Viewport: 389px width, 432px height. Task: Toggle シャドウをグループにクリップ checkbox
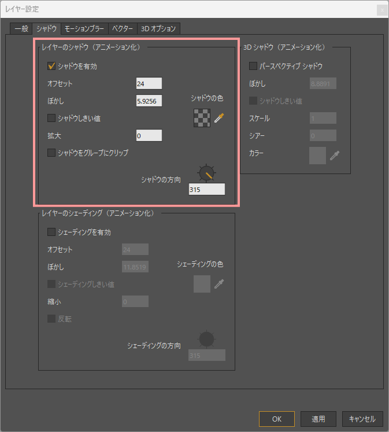51,153
